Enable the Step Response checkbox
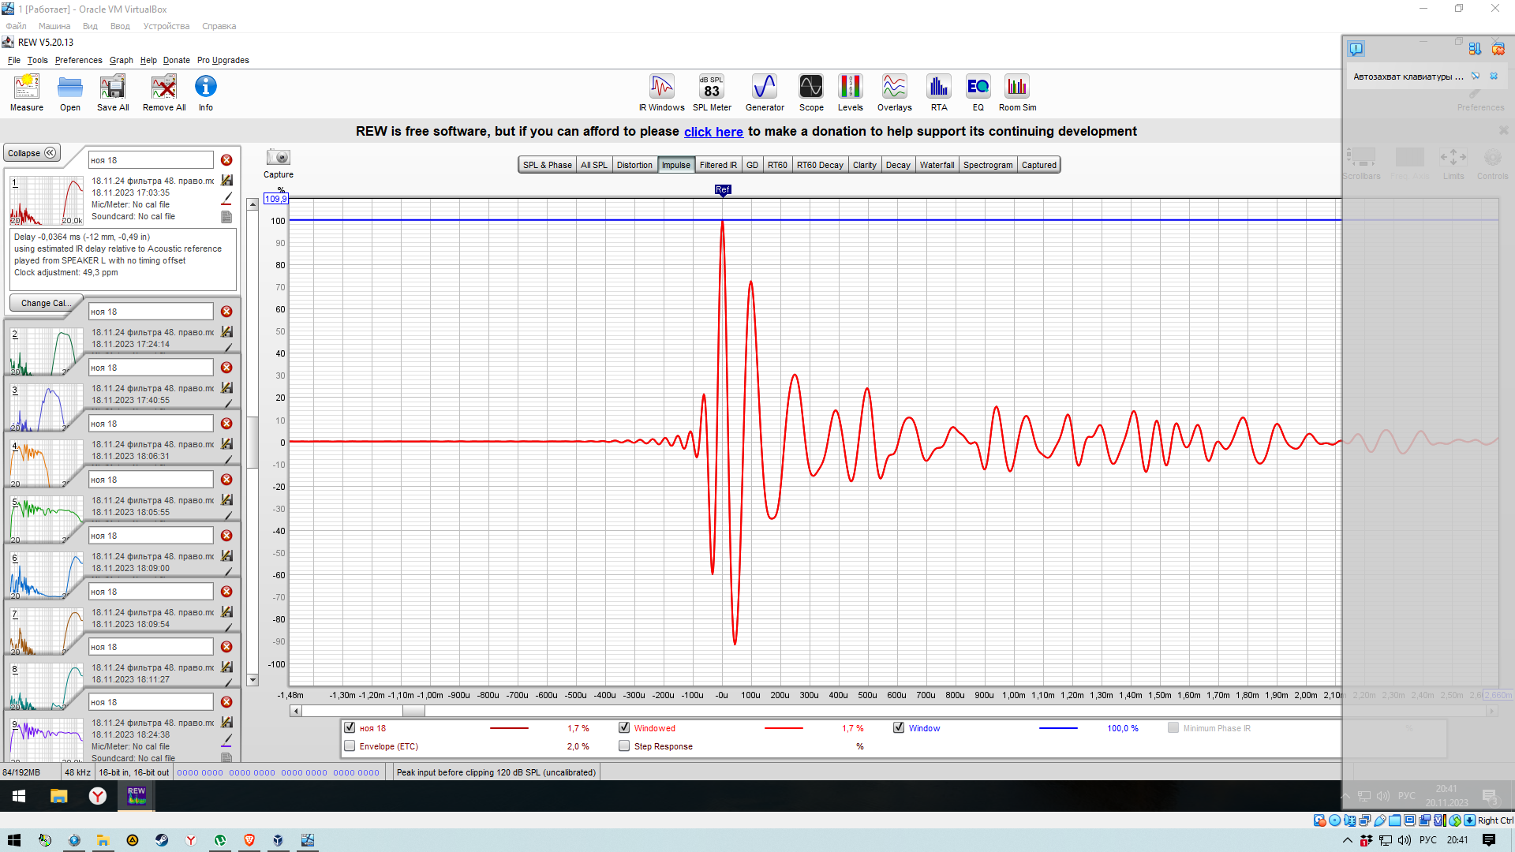1515x852 pixels. pyautogui.click(x=624, y=745)
